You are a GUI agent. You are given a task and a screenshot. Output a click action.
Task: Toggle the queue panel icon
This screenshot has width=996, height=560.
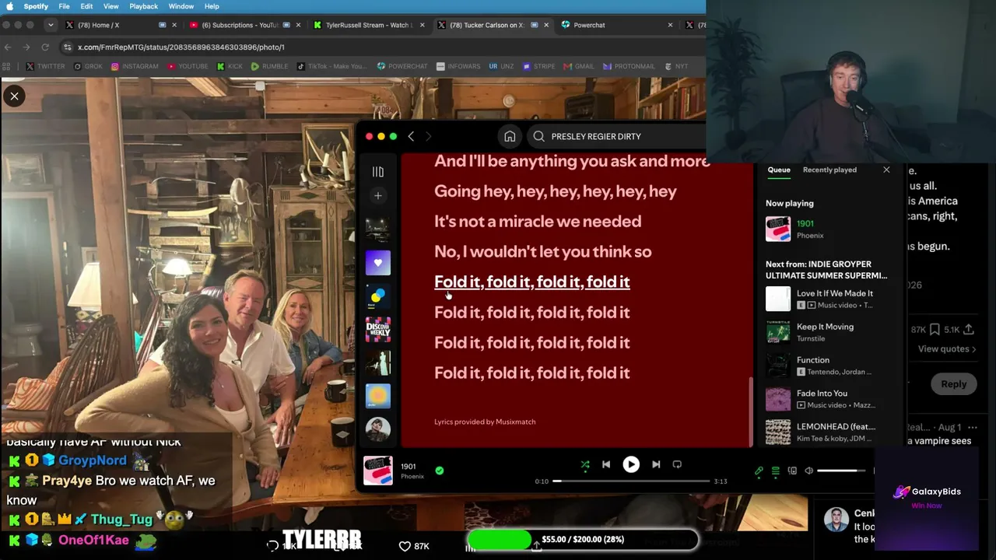click(x=775, y=471)
